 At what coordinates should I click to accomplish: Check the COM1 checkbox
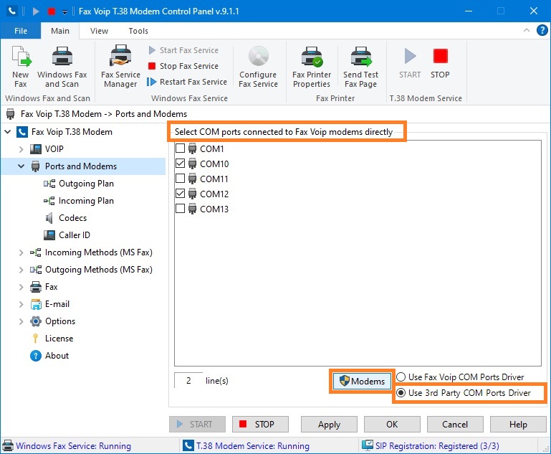click(181, 148)
